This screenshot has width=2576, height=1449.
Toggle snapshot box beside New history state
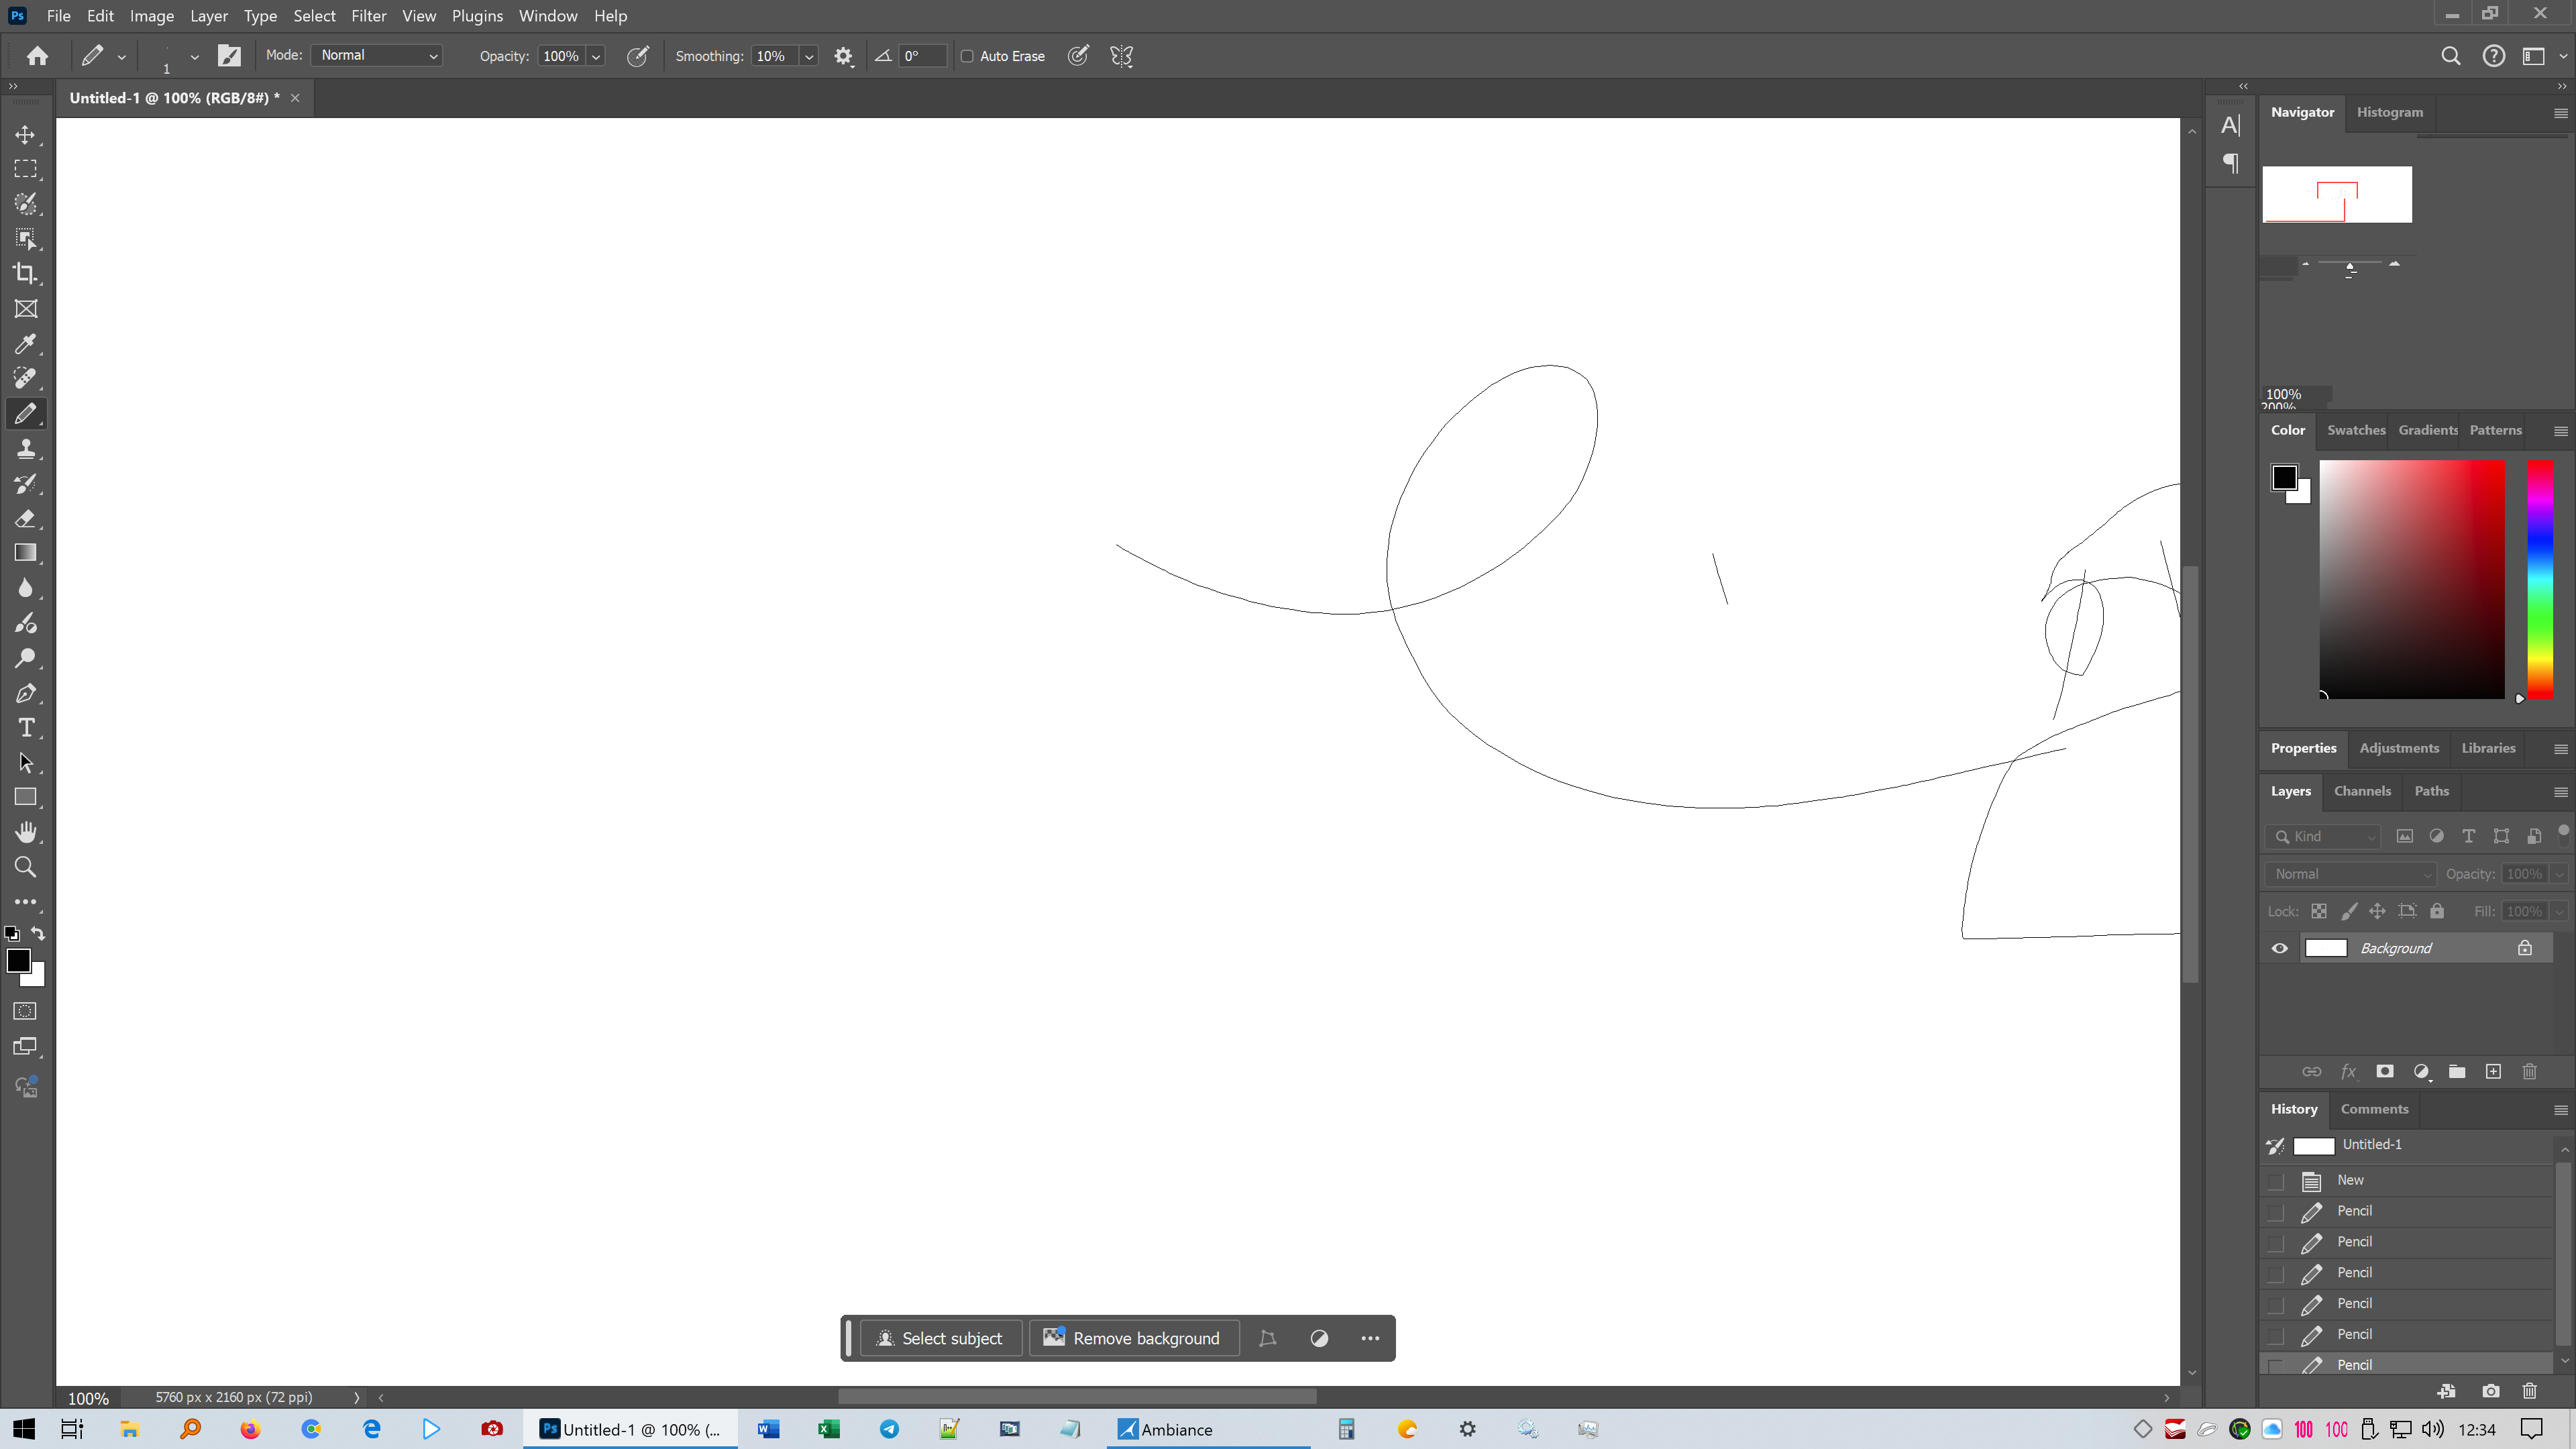[x=2276, y=1181]
